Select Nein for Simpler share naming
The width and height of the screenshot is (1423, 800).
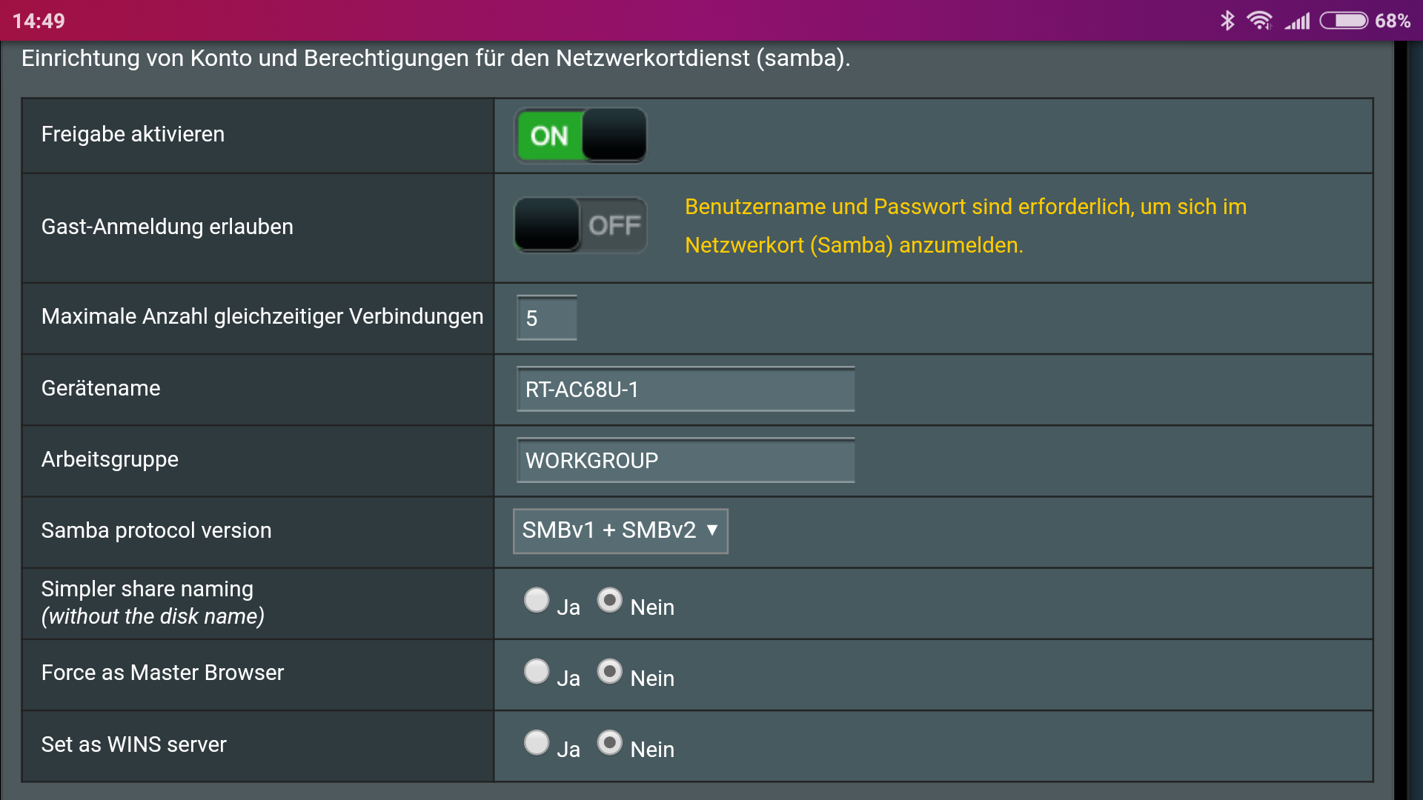coord(609,600)
